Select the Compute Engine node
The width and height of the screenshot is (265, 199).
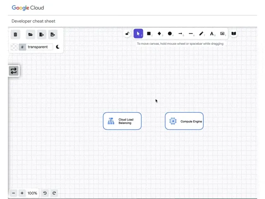point(184,121)
